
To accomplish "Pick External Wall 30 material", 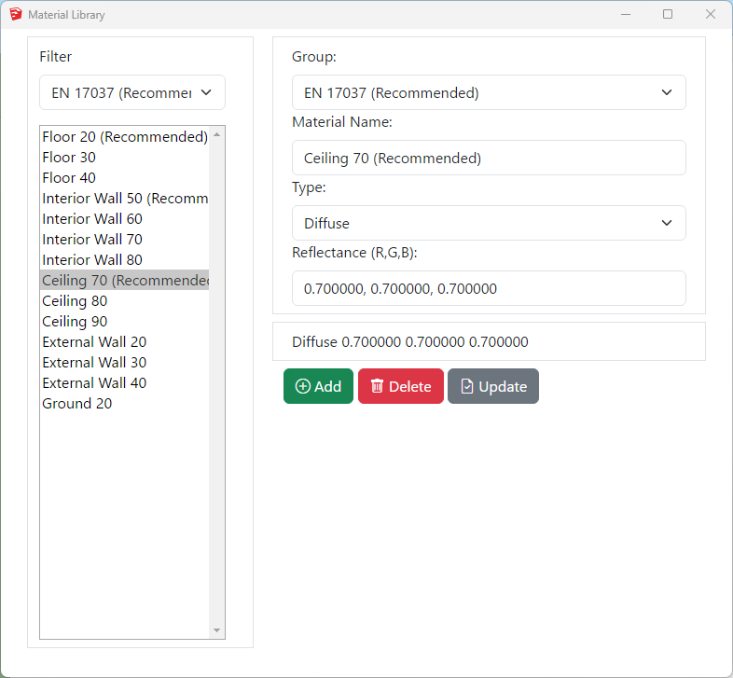I will tap(94, 363).
